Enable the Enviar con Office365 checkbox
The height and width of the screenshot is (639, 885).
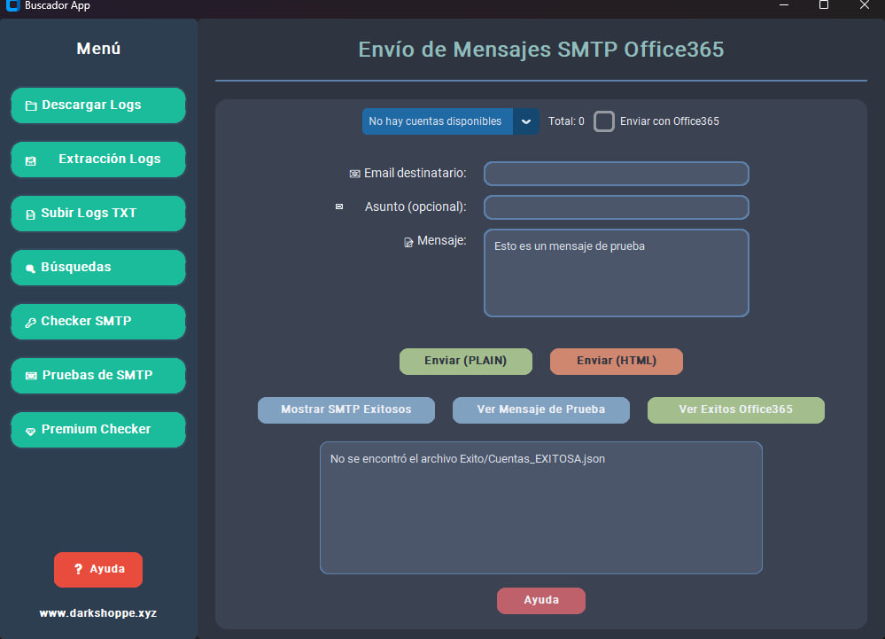pos(603,121)
